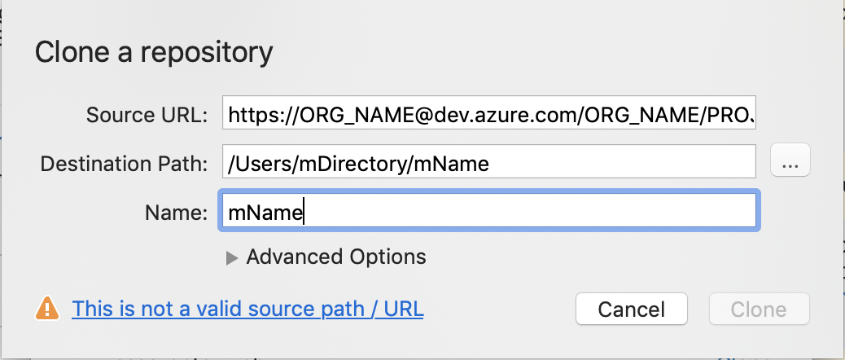Click the "Name:" field label
This screenshot has height=360, width=845.
(x=177, y=213)
